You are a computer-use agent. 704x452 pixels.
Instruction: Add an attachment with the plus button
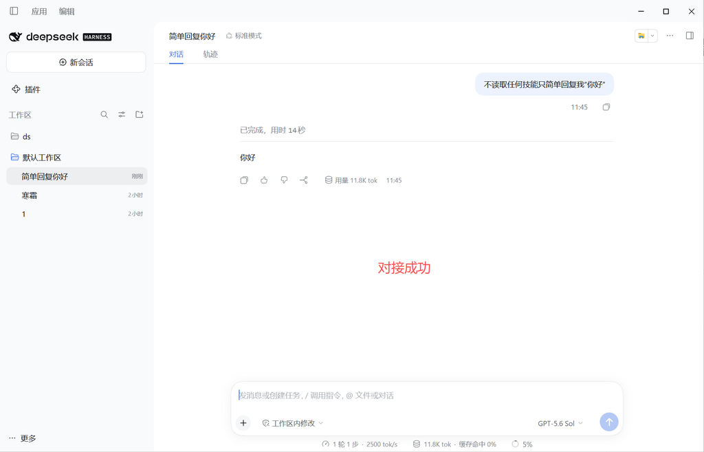243,423
